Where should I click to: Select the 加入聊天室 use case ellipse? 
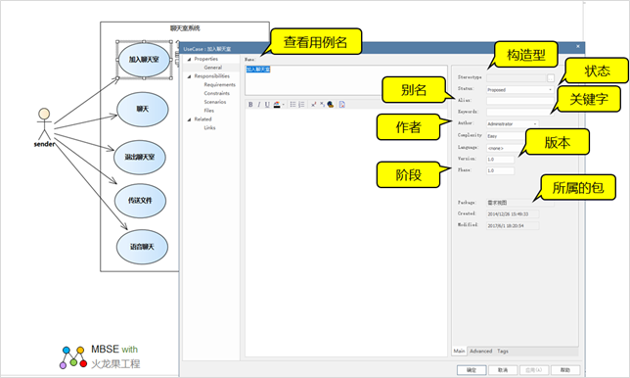(144, 60)
